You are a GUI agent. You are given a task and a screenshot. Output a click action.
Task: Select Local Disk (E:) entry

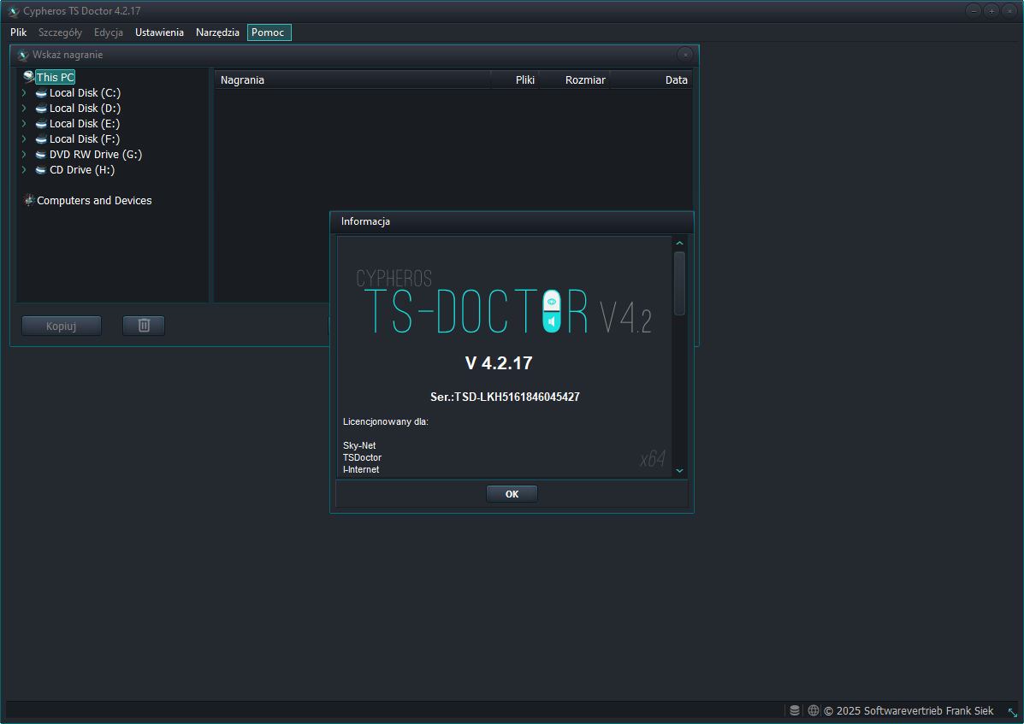(84, 123)
